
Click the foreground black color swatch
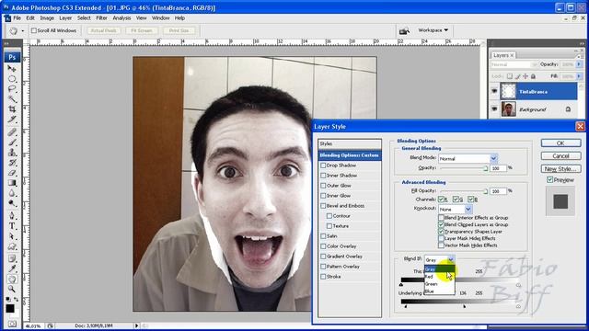[x=10, y=309]
